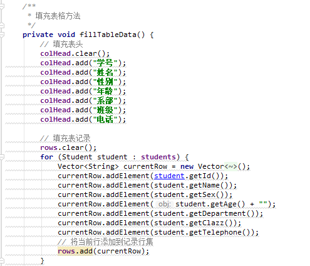310x266 pixels.
Task: Collapse the fillTableData method fold marker
Action: tap(2, 35)
